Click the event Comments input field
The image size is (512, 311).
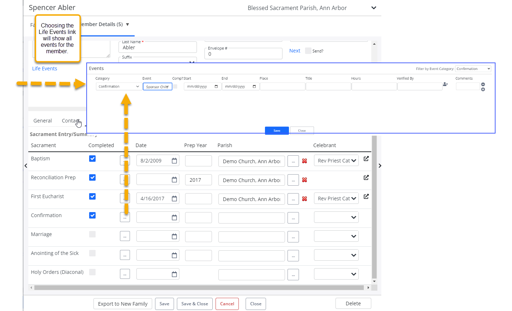click(468, 86)
